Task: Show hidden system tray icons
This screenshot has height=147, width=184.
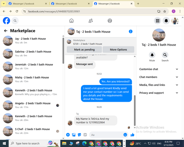Action: coord(145,143)
